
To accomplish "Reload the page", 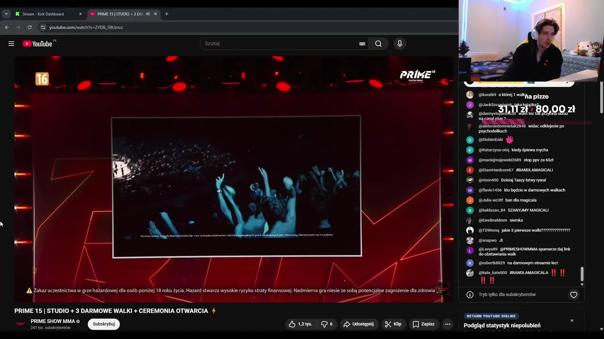I will [x=30, y=27].
